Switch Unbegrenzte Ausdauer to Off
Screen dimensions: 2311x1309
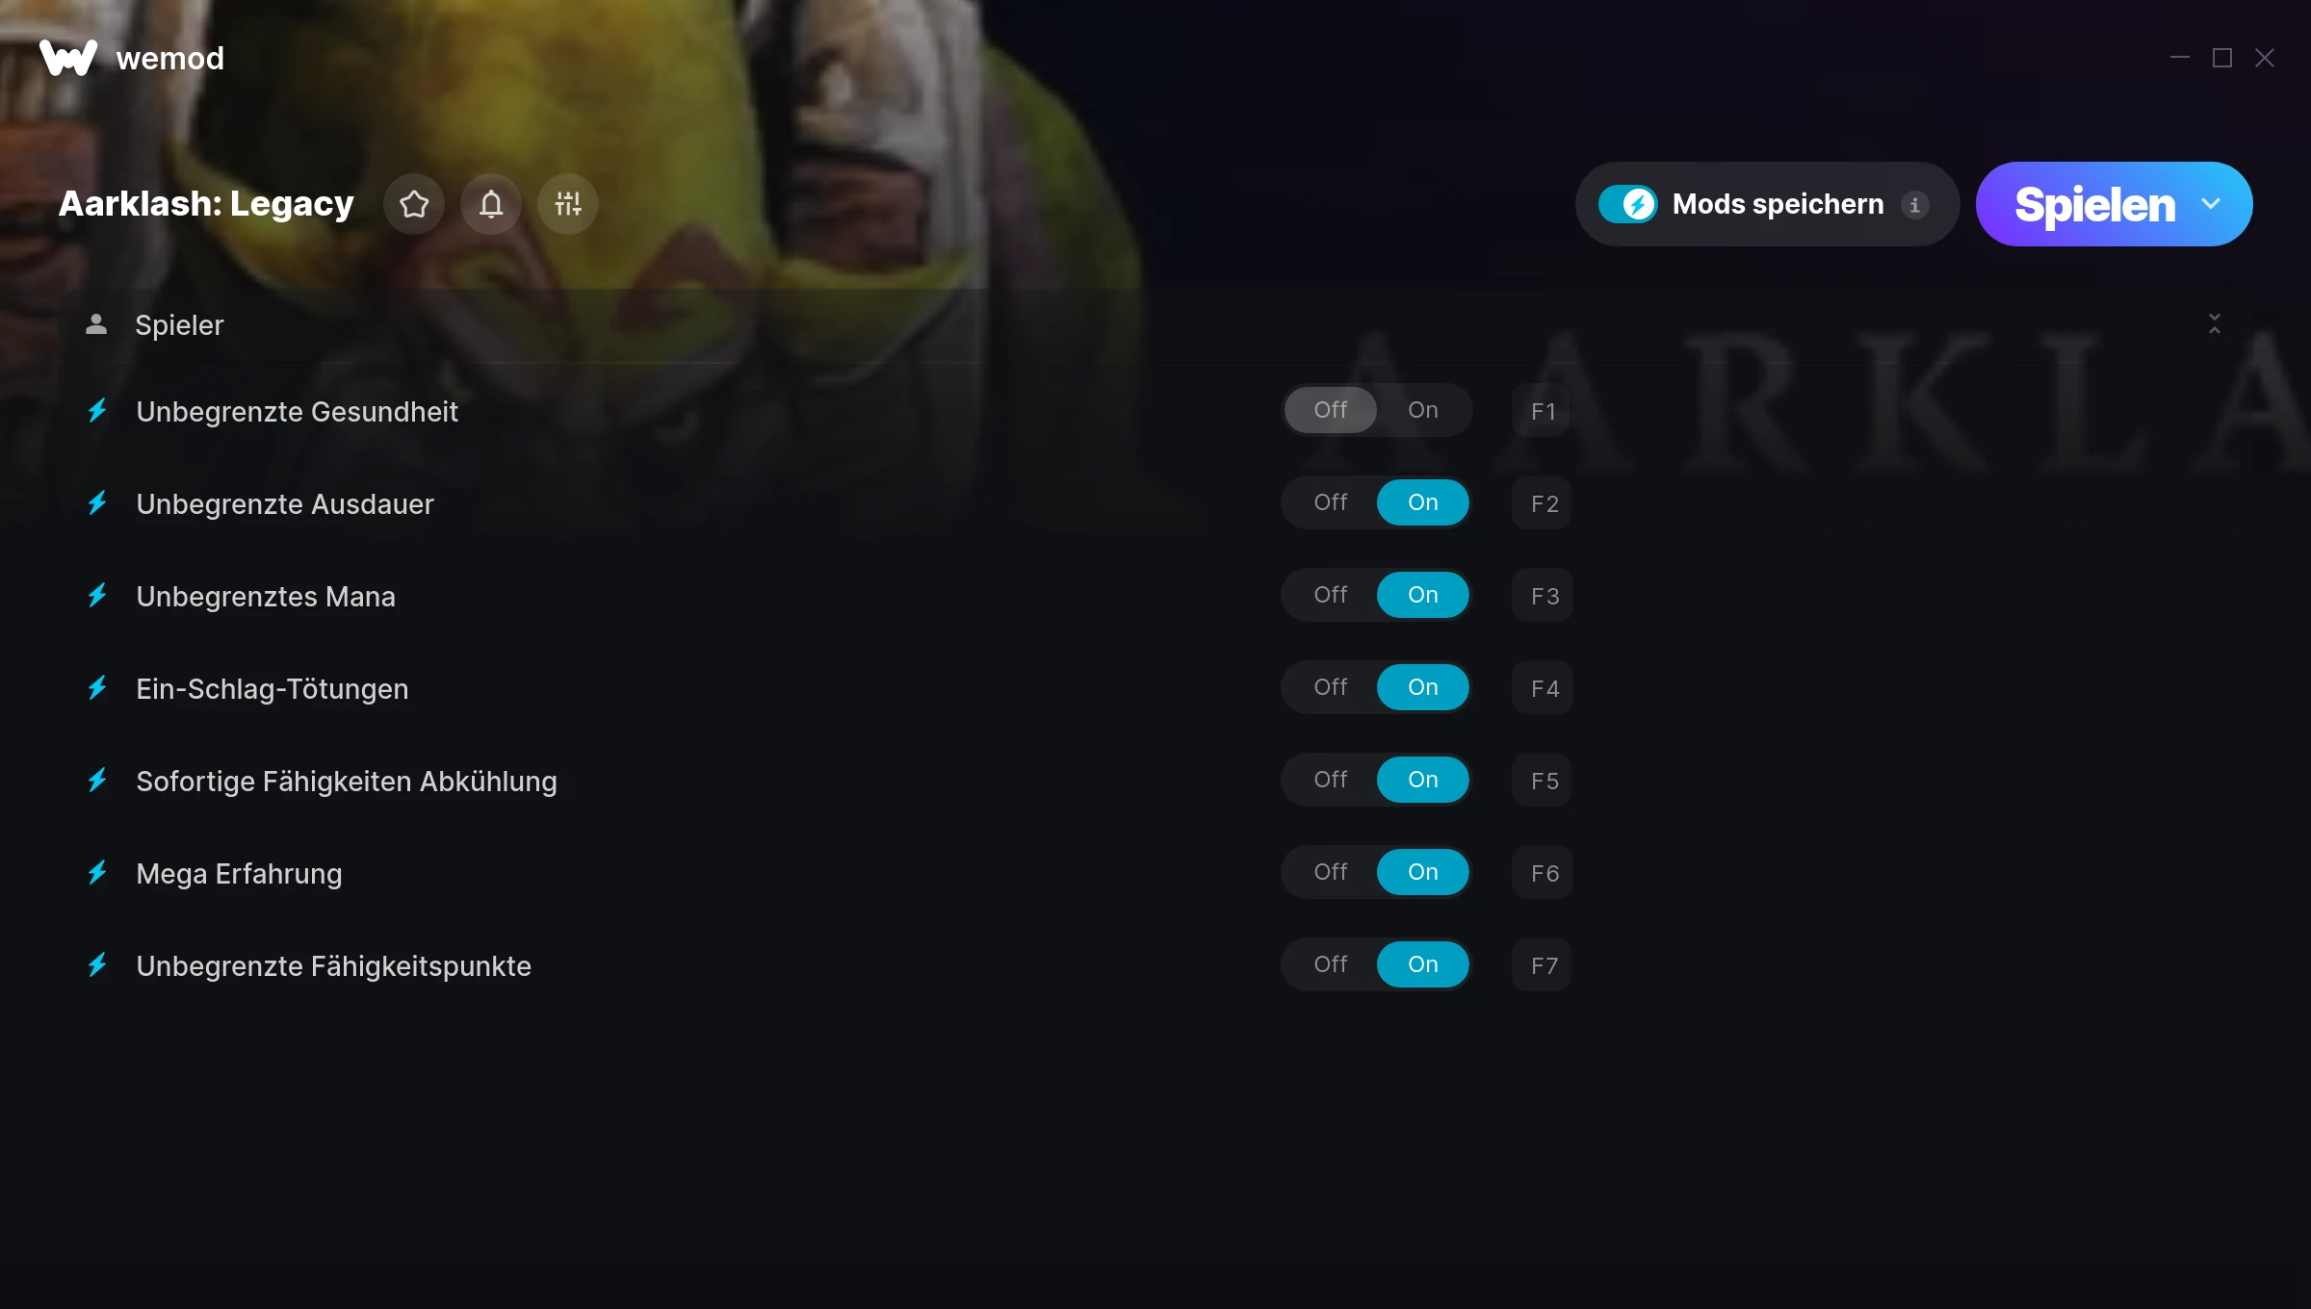click(1331, 502)
